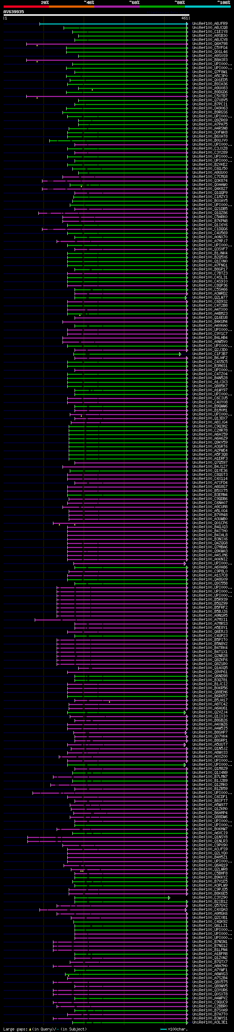This screenshot has width=234, height=1032.
Task: Select the UniRef100_A9SB30 label
Action: (210, 36)
